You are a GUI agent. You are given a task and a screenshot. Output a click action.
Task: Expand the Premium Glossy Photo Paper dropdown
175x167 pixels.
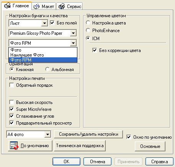click(x=73, y=33)
